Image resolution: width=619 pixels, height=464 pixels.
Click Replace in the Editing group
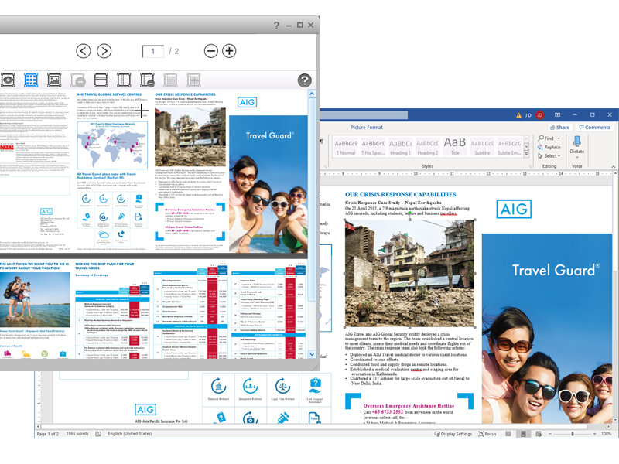[x=549, y=147]
